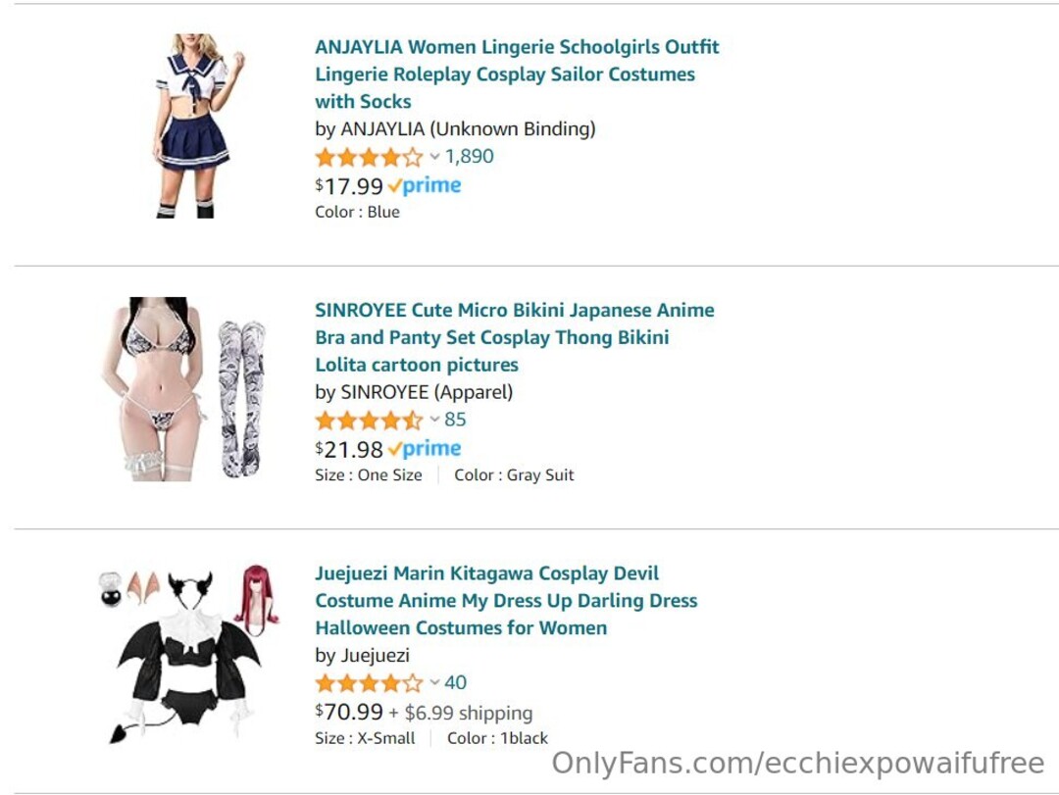Open the 1,890 customer reviews link
1059x795 pixels.
click(470, 157)
